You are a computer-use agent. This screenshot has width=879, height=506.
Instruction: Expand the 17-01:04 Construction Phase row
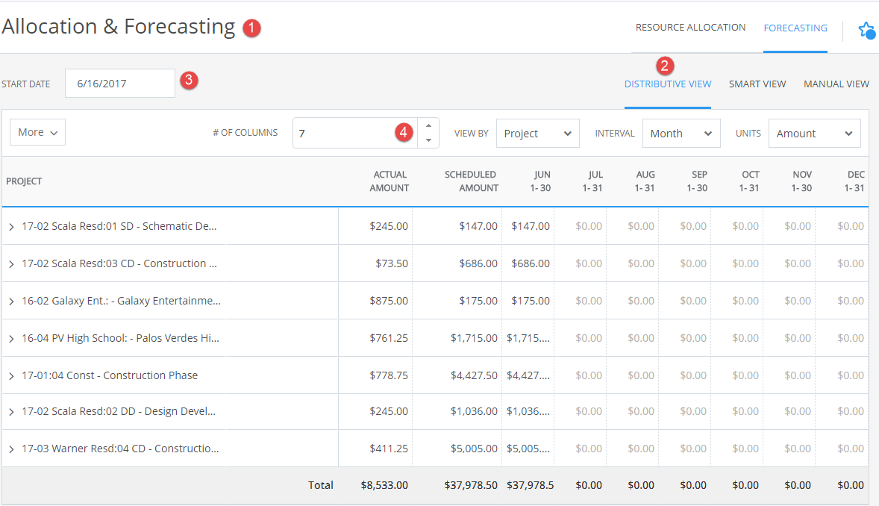click(10, 375)
